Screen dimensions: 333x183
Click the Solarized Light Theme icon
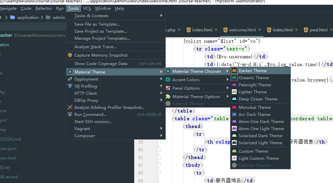click(234, 143)
